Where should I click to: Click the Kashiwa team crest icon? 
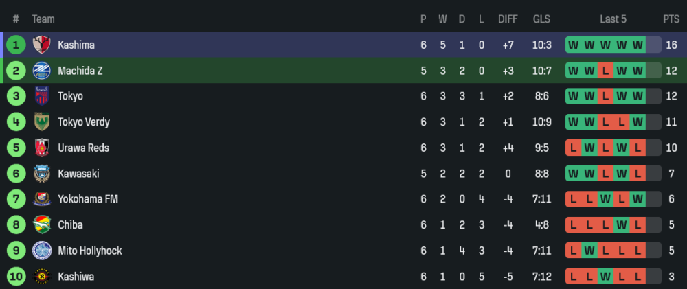coord(41,277)
